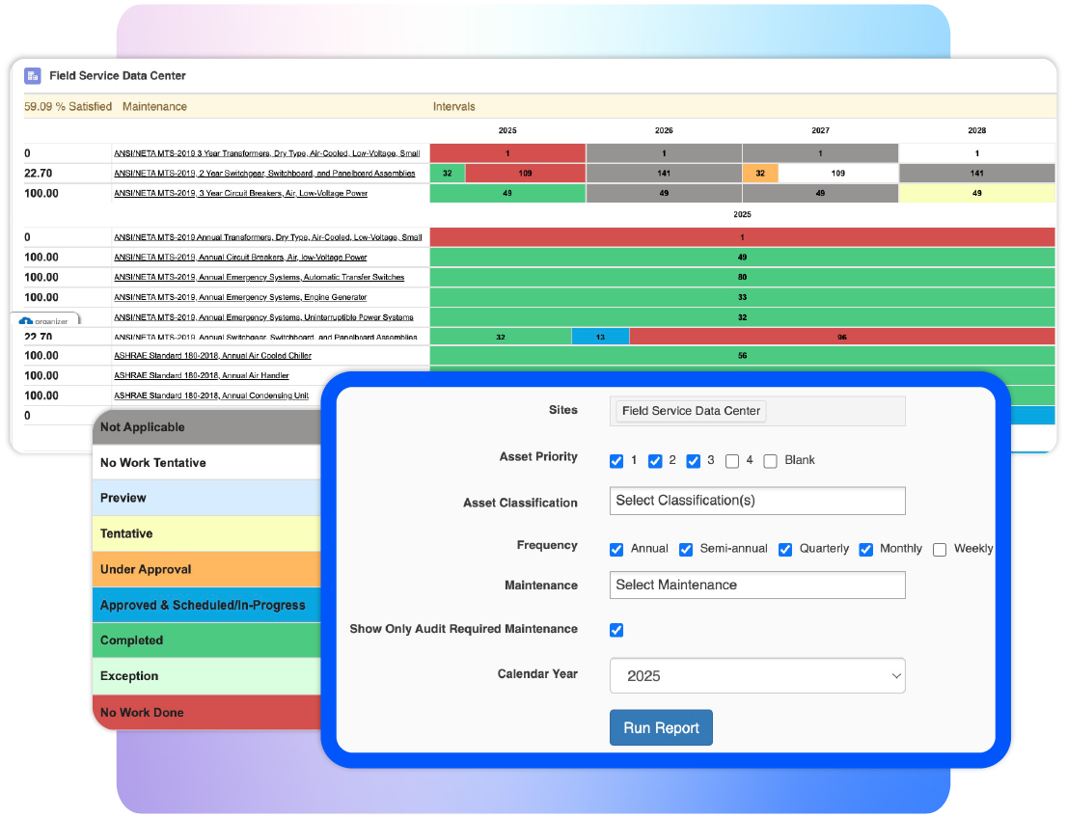Uncheck Asset Priority 1 checkbox
1067x818 pixels.
coord(616,461)
